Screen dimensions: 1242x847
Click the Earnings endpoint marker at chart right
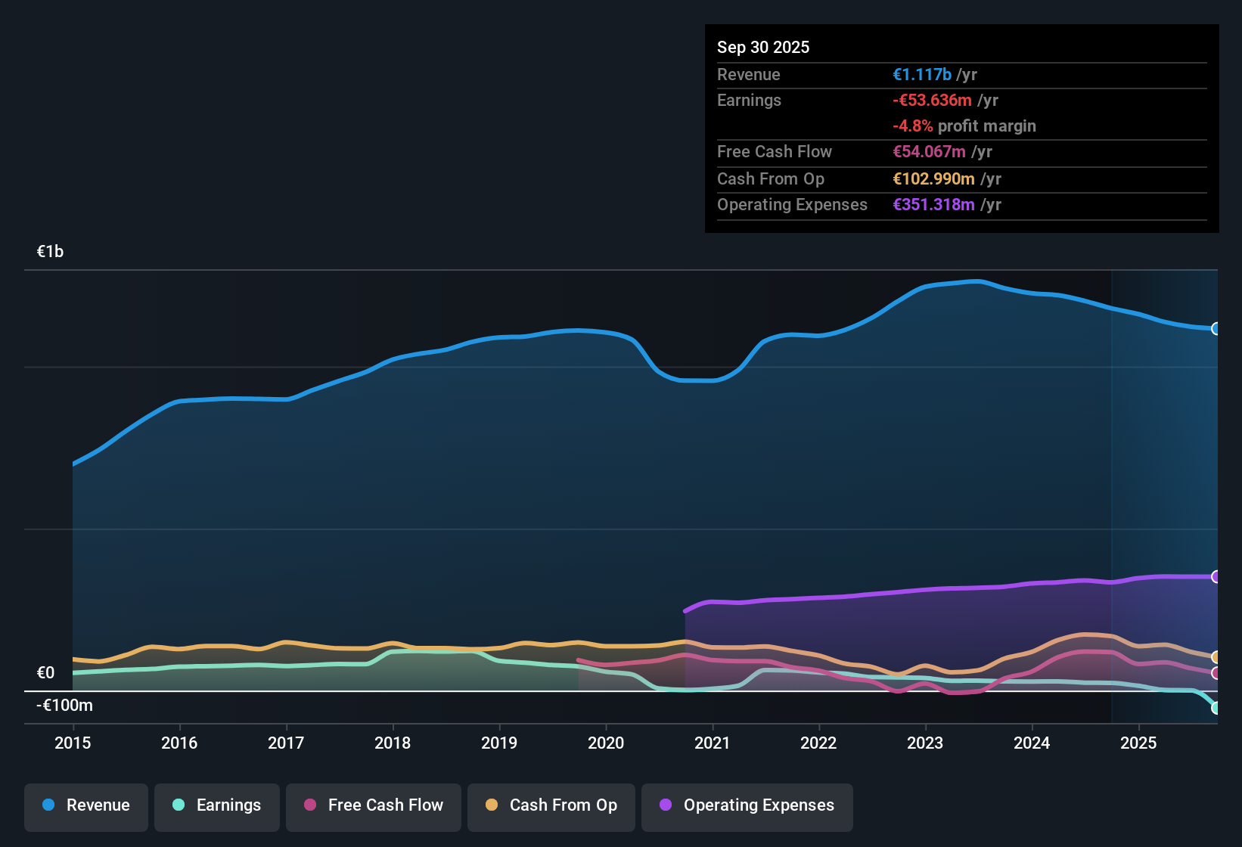click(x=1216, y=709)
